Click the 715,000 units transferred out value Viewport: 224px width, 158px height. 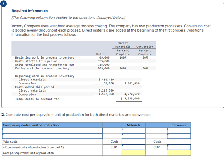[x=104, y=65]
